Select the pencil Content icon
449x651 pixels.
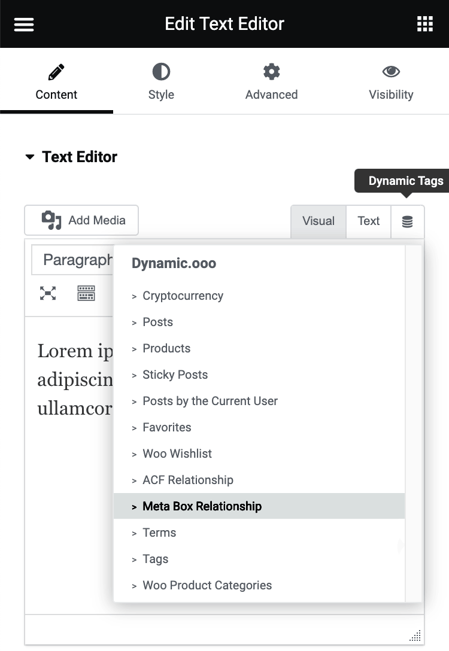click(56, 71)
